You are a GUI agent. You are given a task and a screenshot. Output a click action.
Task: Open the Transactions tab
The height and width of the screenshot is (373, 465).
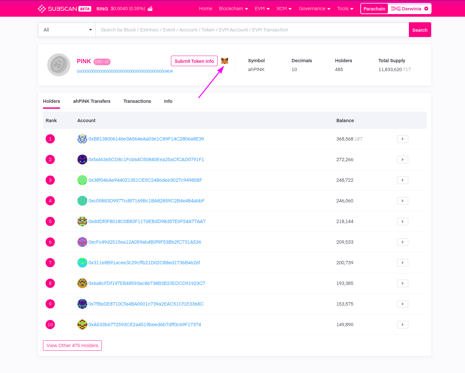(x=137, y=101)
